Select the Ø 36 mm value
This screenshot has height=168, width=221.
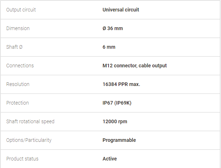point(112,28)
